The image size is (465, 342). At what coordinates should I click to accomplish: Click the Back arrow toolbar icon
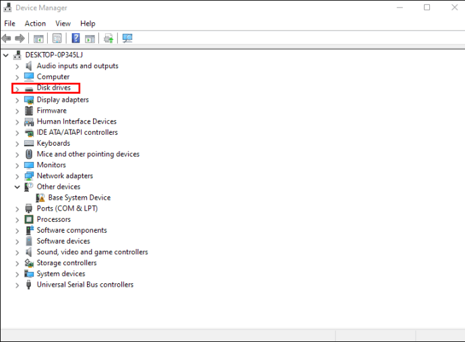tap(6, 38)
